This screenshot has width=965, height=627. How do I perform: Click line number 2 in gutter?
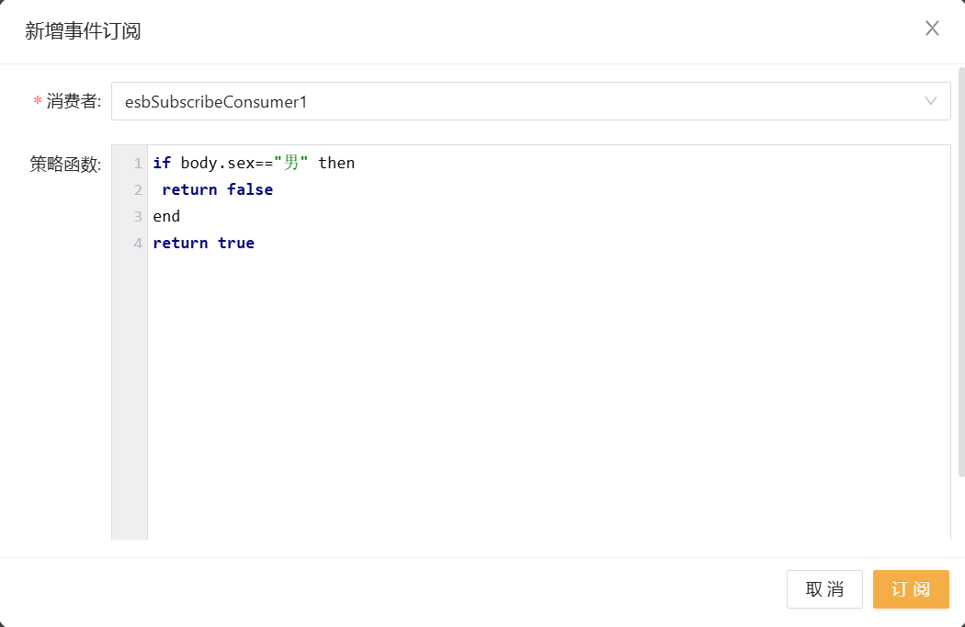(138, 189)
